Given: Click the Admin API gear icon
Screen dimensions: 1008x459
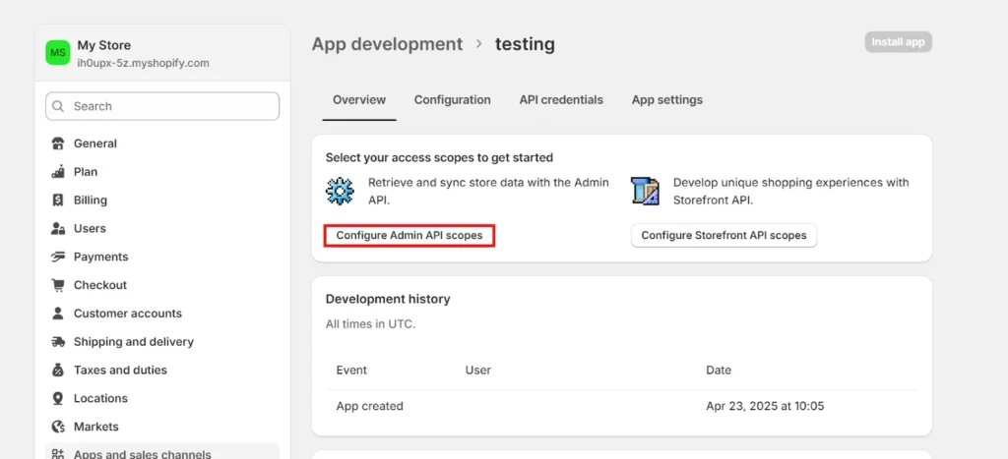Looking at the screenshot, I should 340,191.
